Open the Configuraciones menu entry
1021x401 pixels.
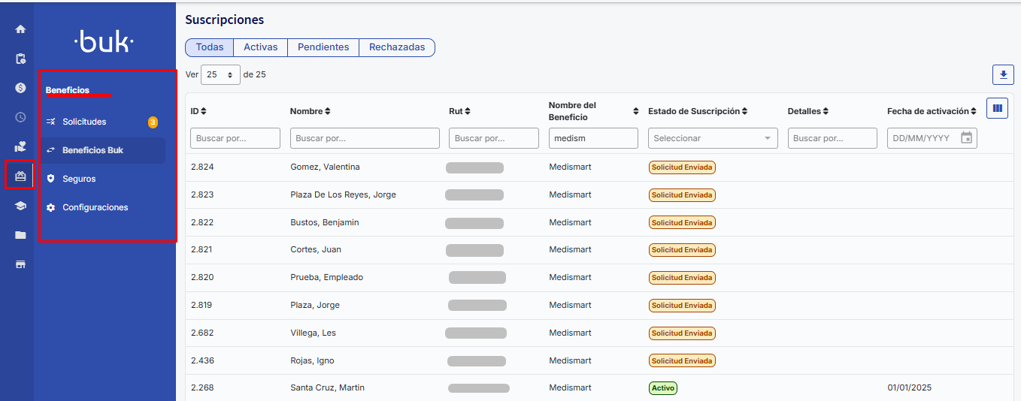(x=95, y=207)
